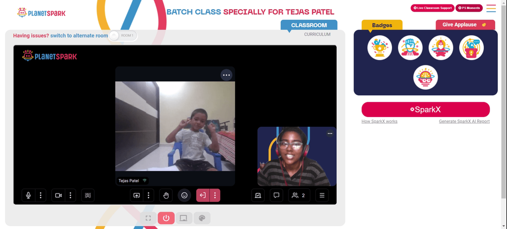Viewport: 507px width, 229px height.
Task: Open the CURRICULUM tab
Action: tap(317, 34)
